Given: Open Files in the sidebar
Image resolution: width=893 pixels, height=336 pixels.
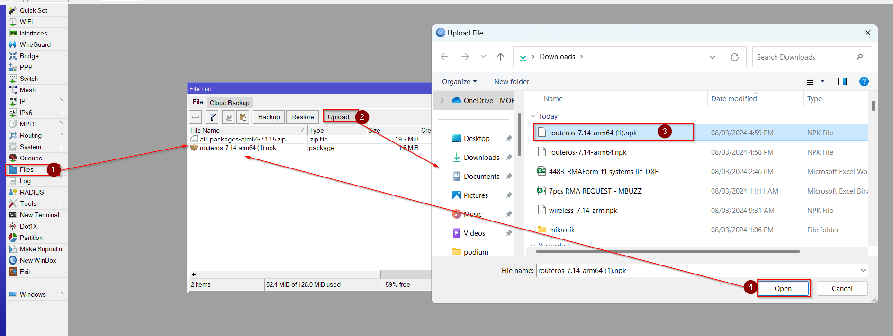Looking at the screenshot, I should (x=27, y=169).
